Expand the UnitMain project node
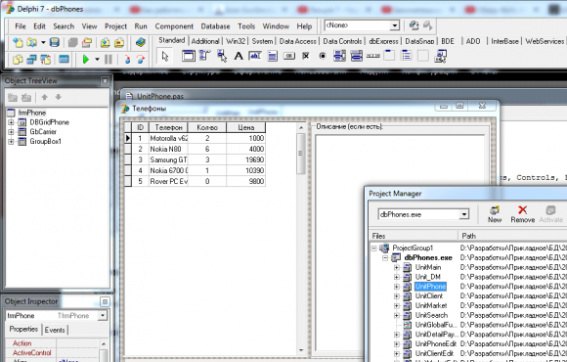This screenshot has width=567, height=362. pyautogui.click(x=397, y=267)
